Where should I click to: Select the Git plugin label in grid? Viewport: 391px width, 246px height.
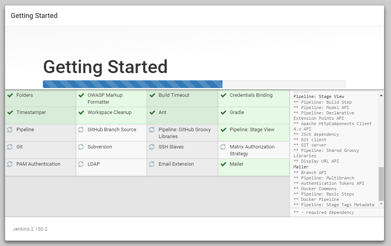point(20,147)
